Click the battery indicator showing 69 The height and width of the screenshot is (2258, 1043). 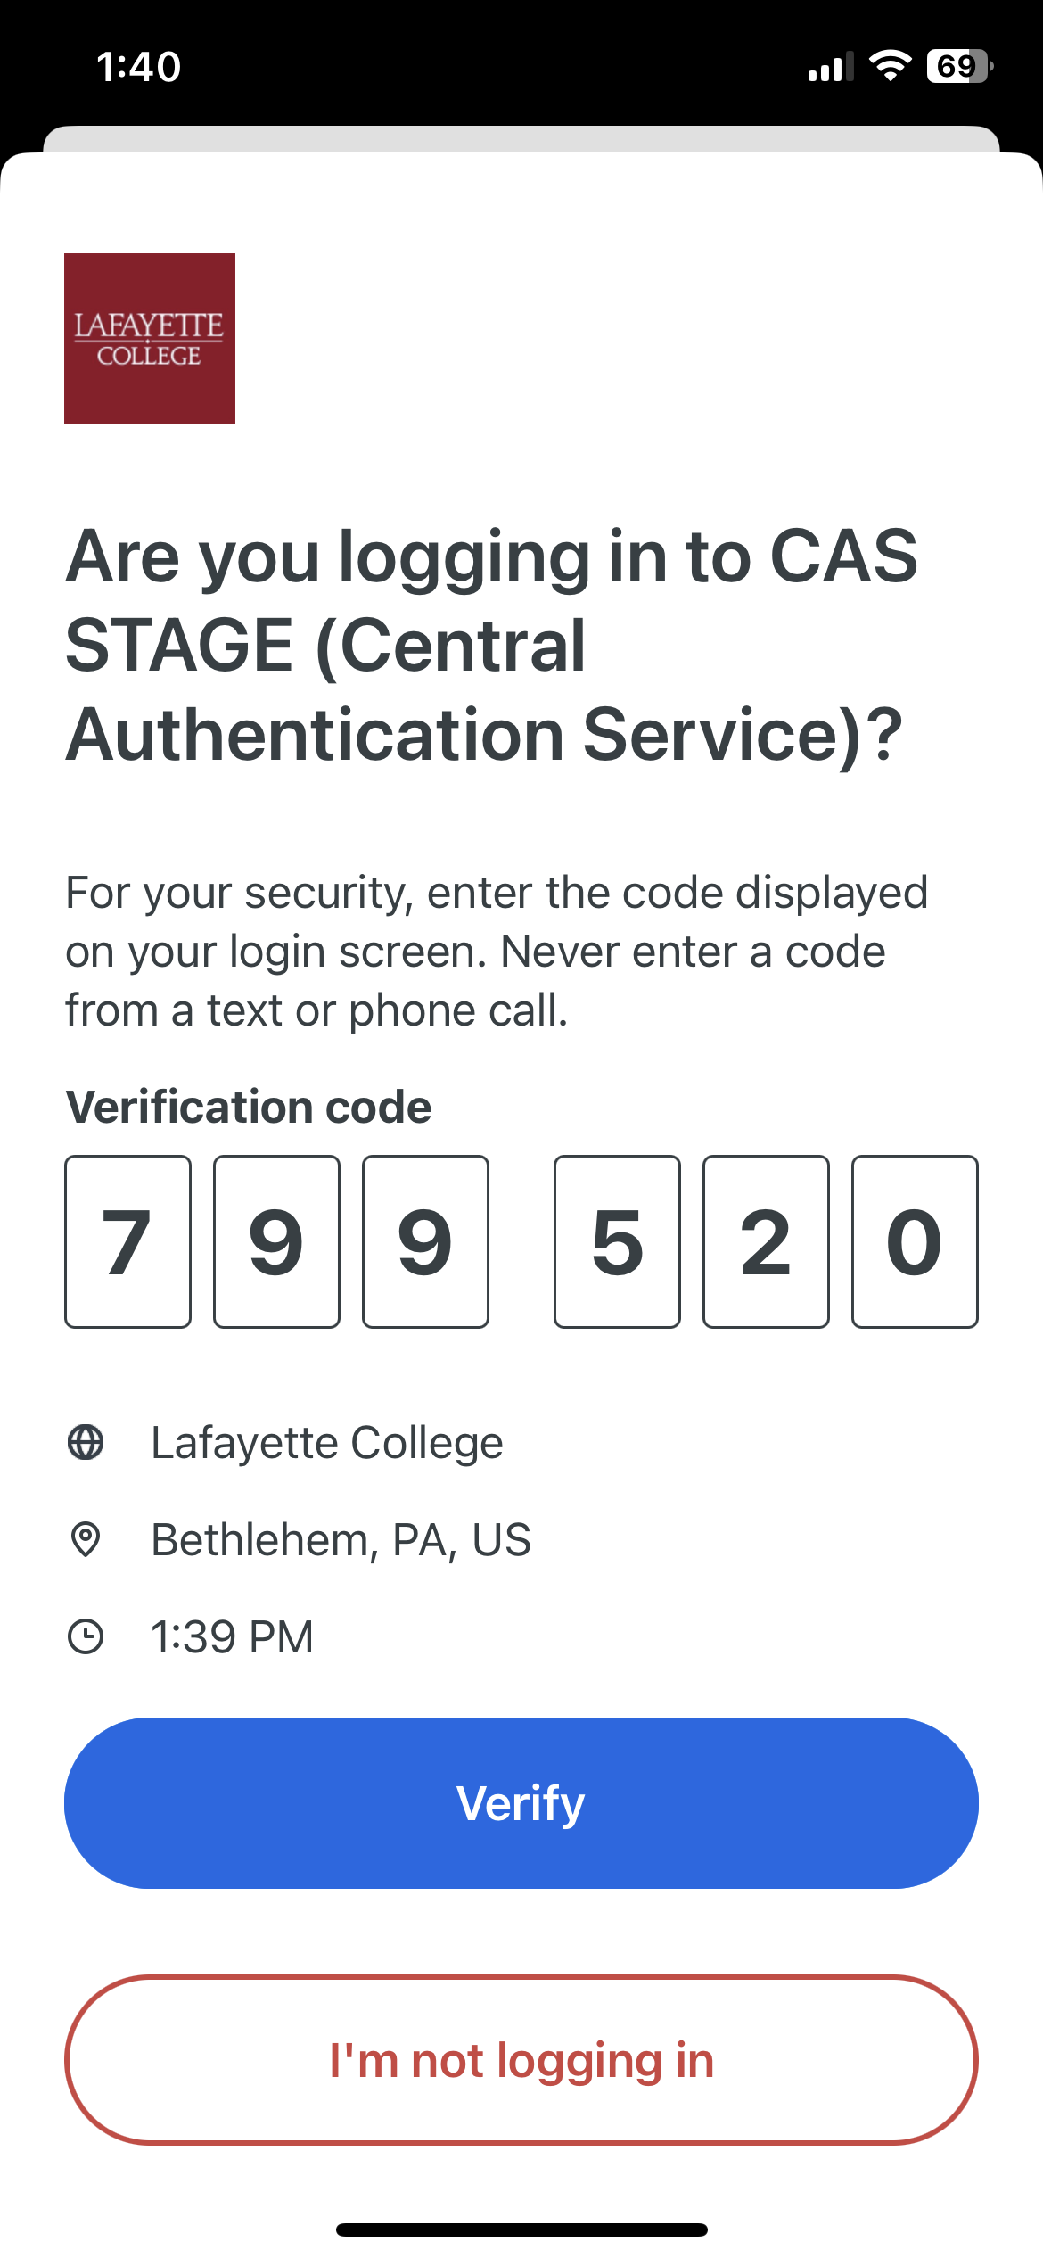click(958, 67)
